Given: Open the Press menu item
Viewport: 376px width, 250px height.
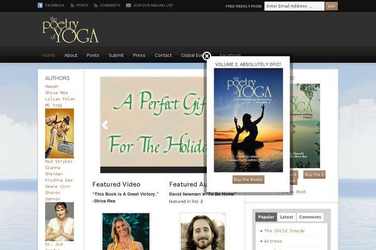Looking at the screenshot, I should (139, 55).
